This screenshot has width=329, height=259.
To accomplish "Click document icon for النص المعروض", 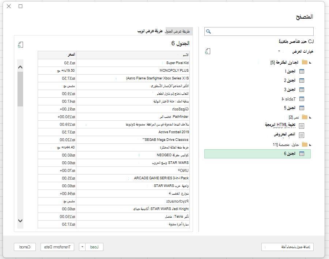I will tap(302, 135).
